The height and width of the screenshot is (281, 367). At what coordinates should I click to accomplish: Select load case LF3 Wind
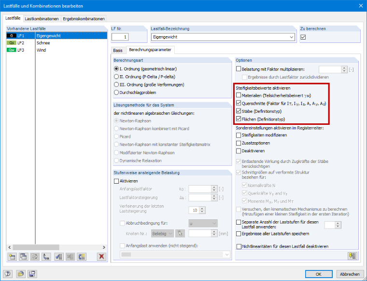click(56, 50)
